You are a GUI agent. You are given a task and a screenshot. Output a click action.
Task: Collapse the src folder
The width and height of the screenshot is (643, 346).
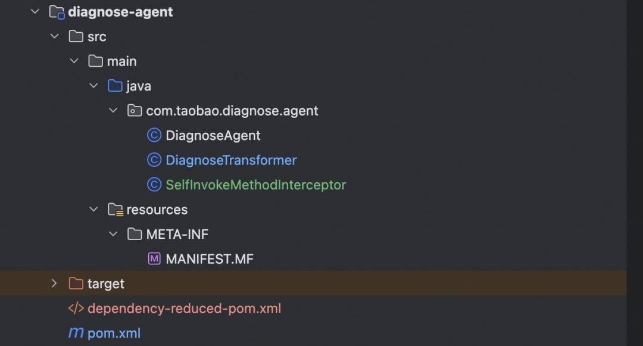[x=55, y=36]
